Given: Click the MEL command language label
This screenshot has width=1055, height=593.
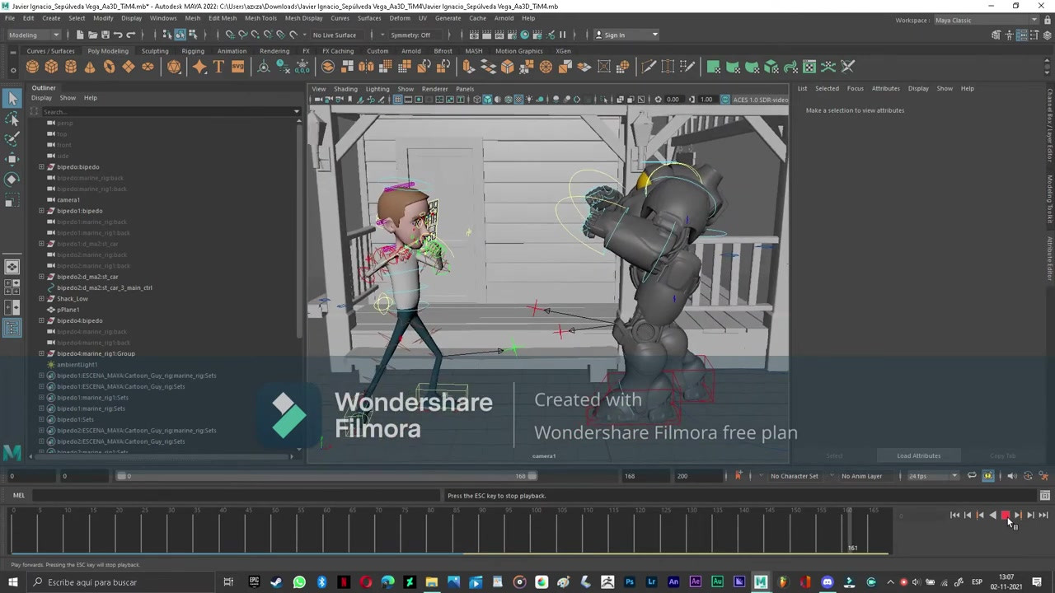Looking at the screenshot, I should click(19, 496).
